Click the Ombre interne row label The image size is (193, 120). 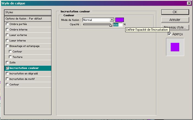pyautogui.click(x=18, y=30)
